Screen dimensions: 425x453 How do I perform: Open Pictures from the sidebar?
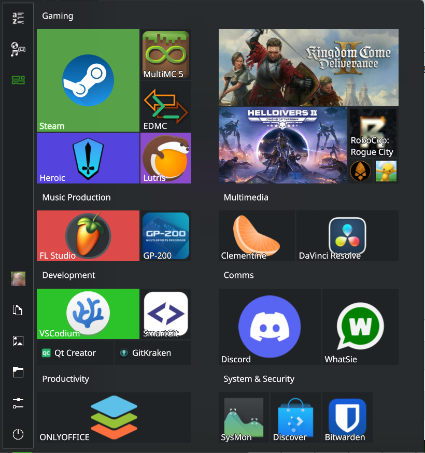18,341
